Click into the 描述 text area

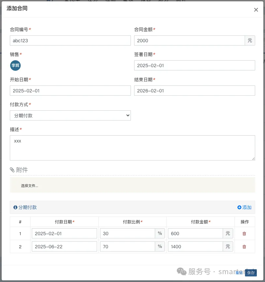pyautogui.click(x=132, y=148)
